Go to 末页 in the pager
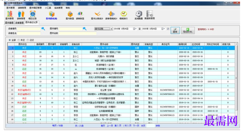 pyautogui.click(x=143, y=126)
